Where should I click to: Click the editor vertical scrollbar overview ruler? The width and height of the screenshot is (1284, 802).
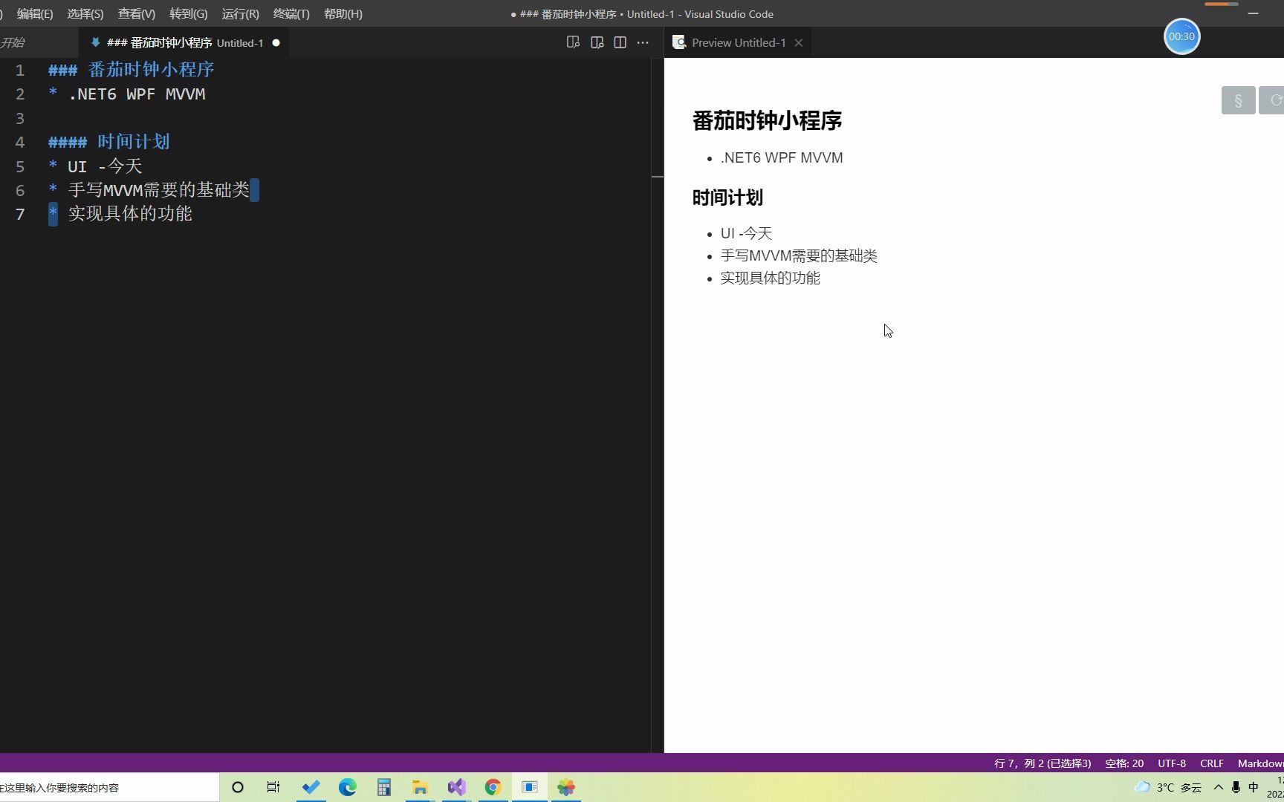tap(658, 405)
